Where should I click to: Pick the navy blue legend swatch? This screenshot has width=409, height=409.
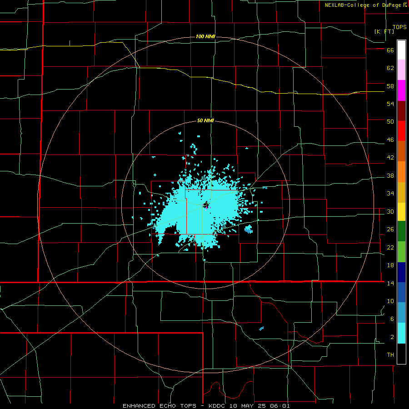401,272
